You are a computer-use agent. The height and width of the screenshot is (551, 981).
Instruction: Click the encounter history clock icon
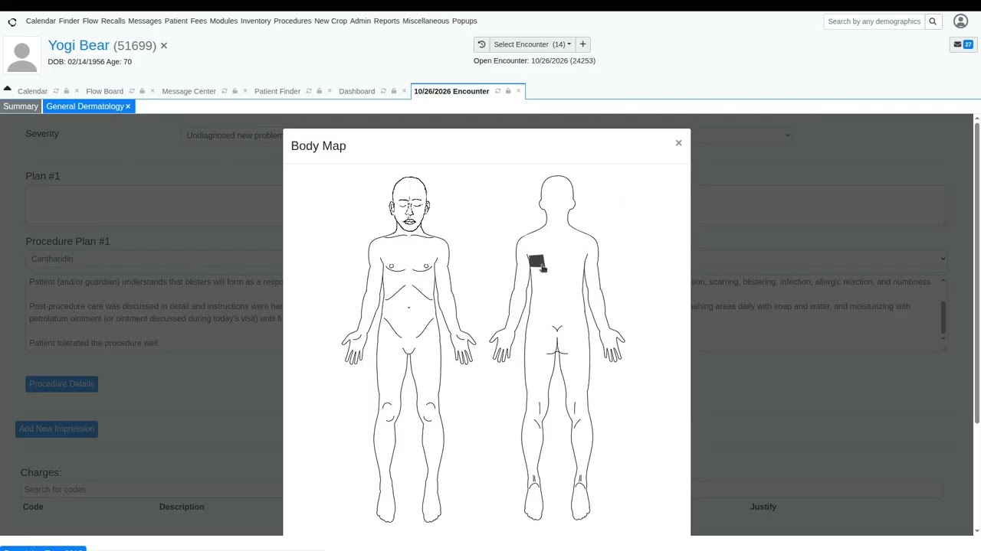tap(481, 44)
